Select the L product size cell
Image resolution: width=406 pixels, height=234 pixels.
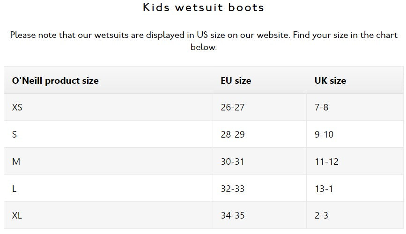coord(15,189)
